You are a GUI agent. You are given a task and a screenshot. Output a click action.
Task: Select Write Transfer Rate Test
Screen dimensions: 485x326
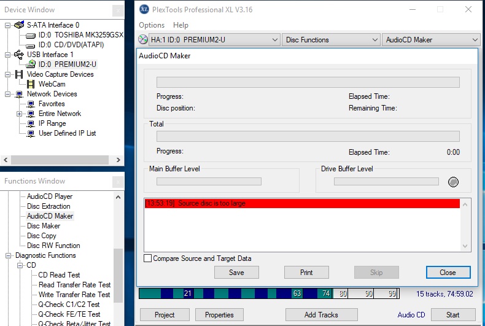tap(74, 295)
